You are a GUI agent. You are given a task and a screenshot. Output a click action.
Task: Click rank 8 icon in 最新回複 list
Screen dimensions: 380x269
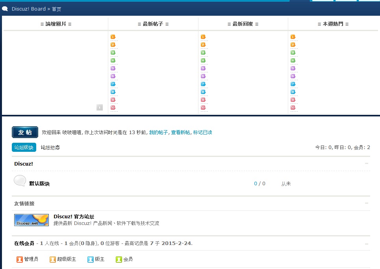point(203,92)
